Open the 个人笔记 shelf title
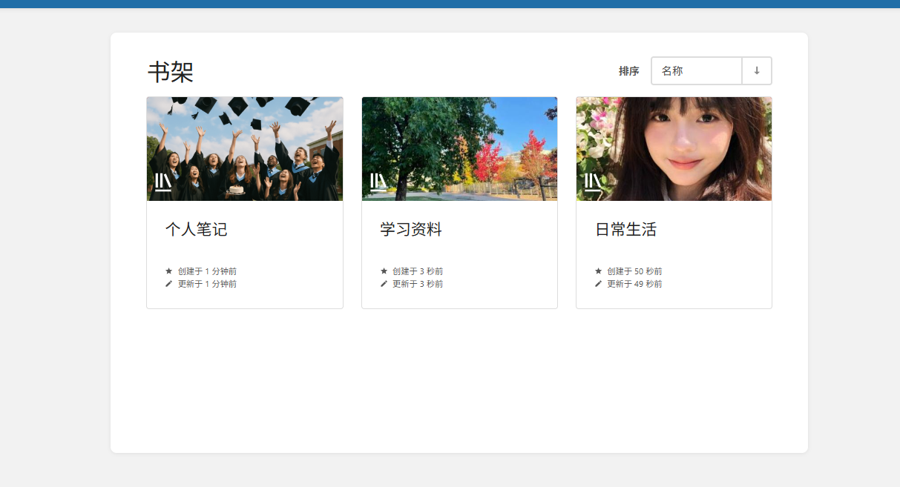 click(x=196, y=230)
